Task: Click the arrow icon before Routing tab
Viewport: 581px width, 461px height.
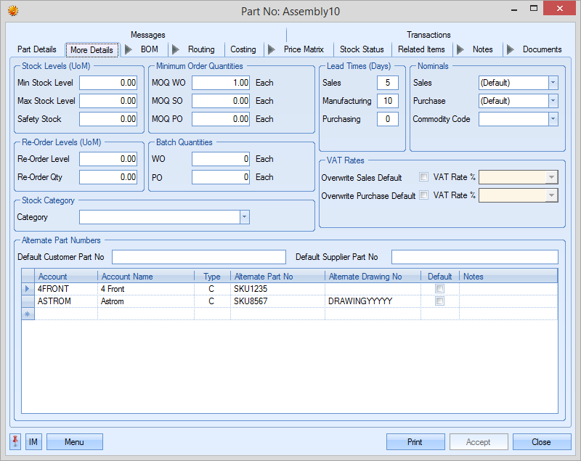Action: 176,49
